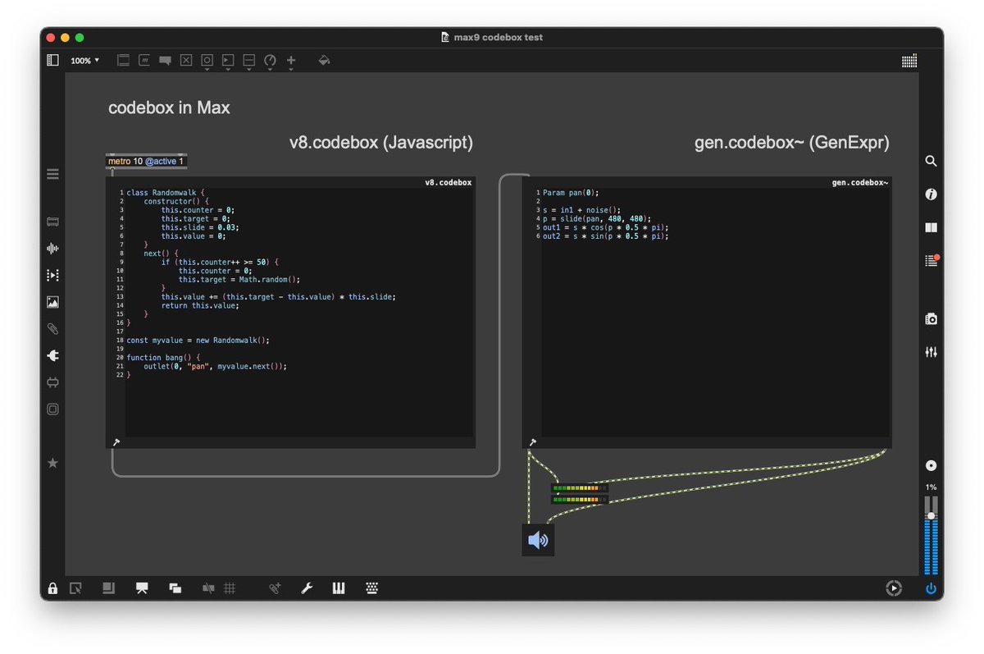Viewport: 984px width, 654px height.
Task: Click the upper level meter object
Action: coord(580,488)
